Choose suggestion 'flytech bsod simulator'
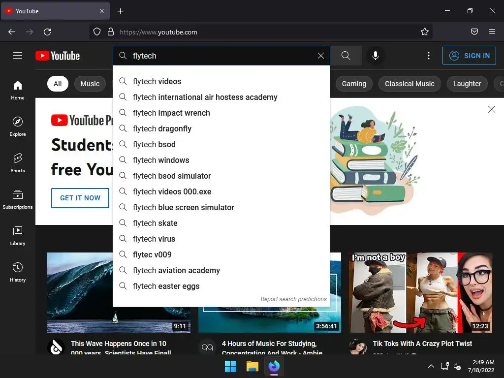504x378 pixels. pos(221,176)
